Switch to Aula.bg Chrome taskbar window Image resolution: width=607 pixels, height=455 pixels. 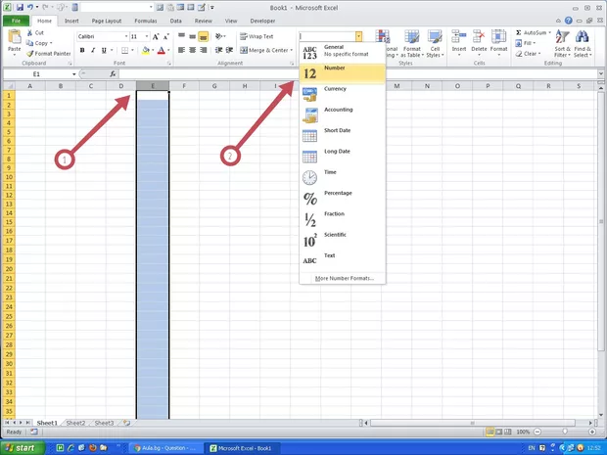click(165, 448)
